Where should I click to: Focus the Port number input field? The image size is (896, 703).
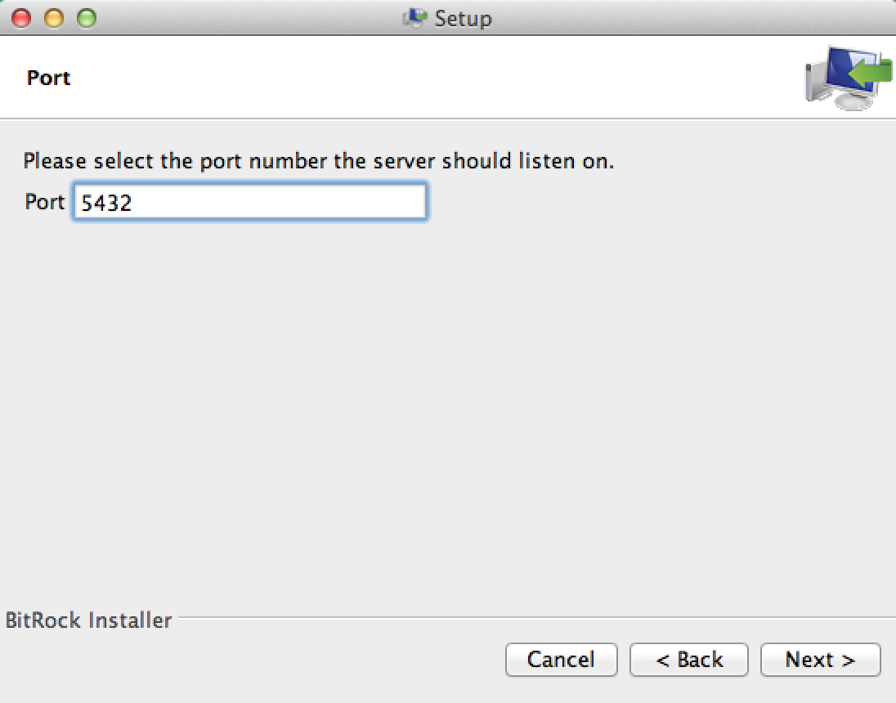pos(249,202)
